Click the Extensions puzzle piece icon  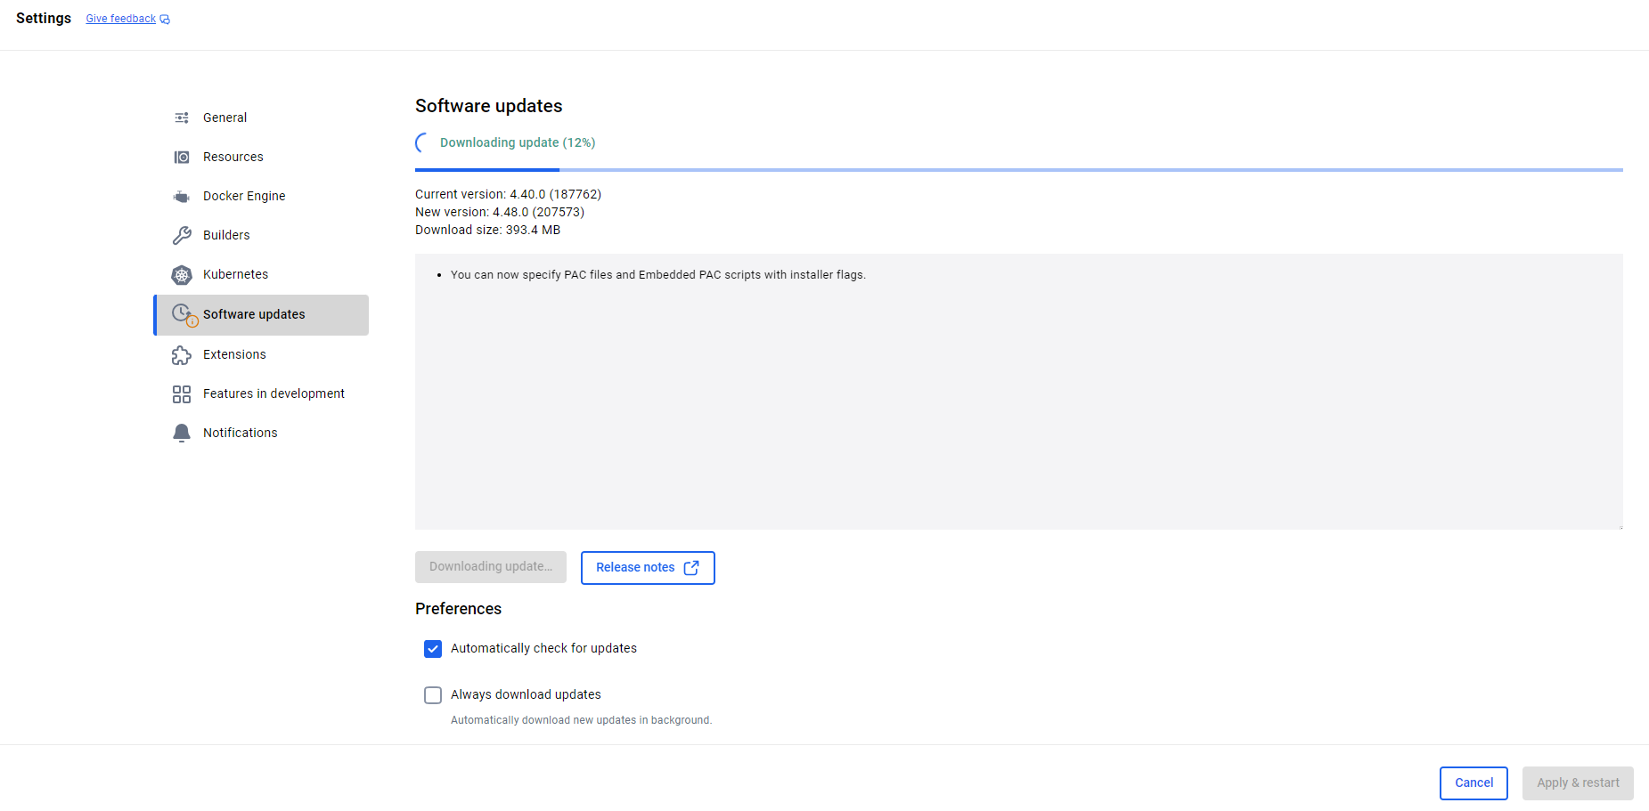[182, 355]
